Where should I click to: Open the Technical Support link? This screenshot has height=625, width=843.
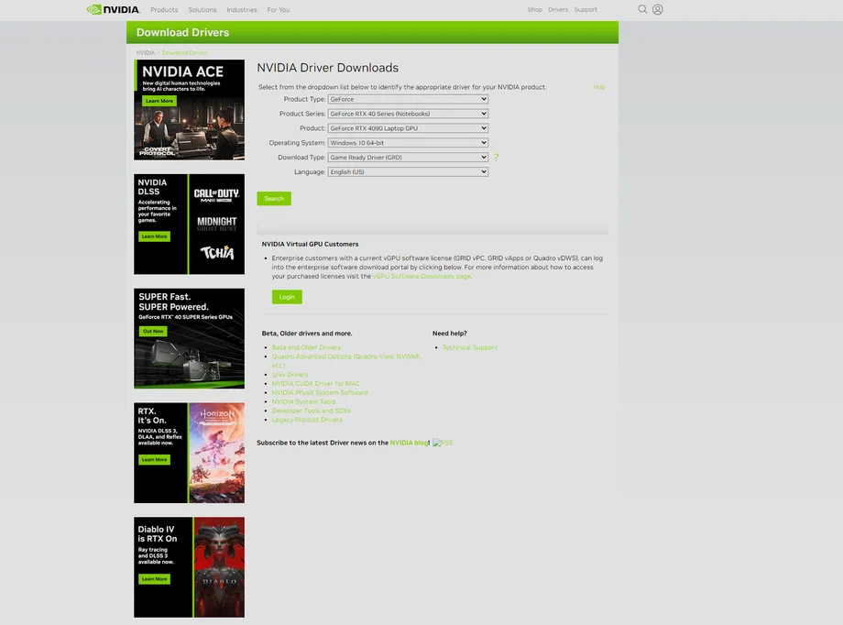click(x=469, y=347)
